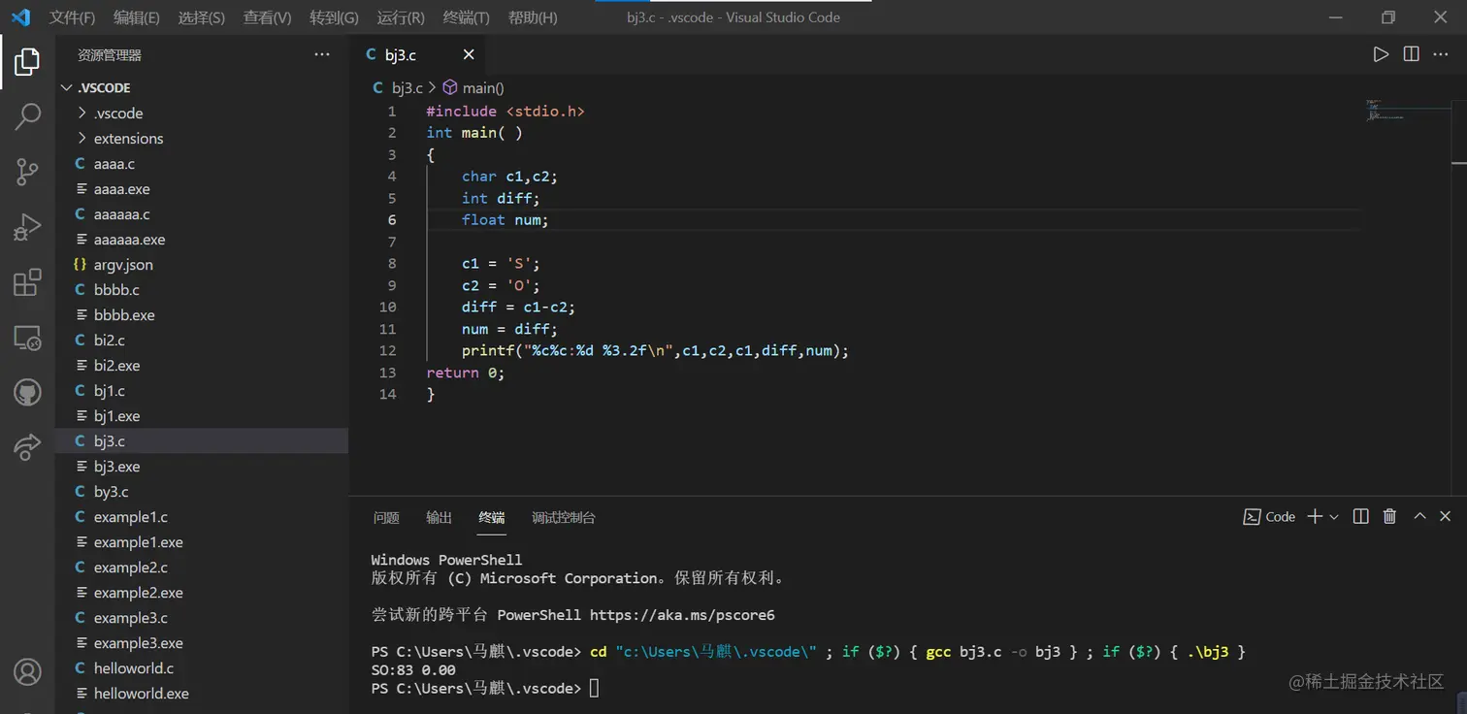The height and width of the screenshot is (714, 1467).
Task: Open the 文件(F) menu
Action: point(73,17)
